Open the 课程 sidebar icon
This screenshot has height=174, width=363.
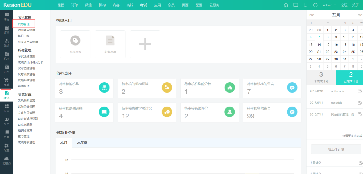(6, 17)
